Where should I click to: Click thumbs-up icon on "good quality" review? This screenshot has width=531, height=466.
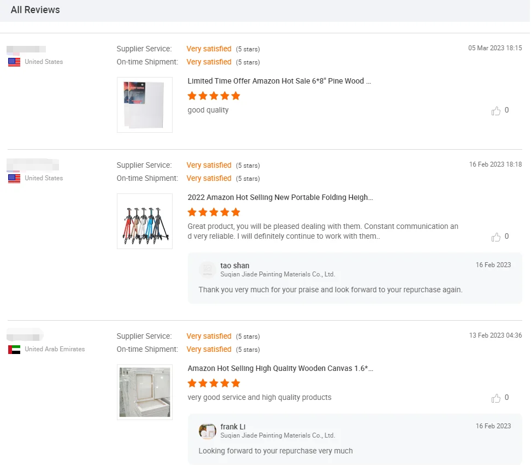click(x=496, y=111)
